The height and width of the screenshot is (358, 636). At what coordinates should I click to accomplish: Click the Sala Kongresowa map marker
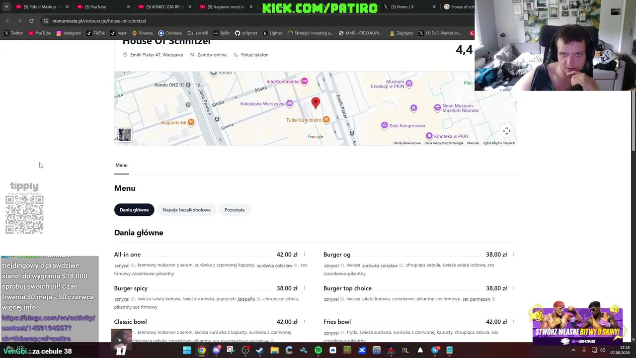[x=384, y=125]
